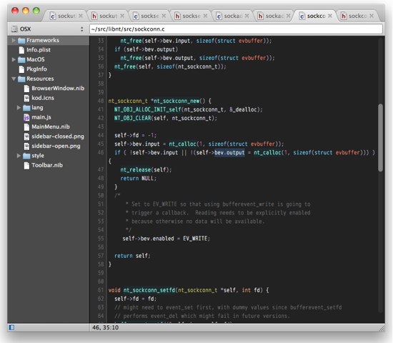Open the OSX folder popup selector
This screenshot has height=343, width=393.
click(x=48, y=29)
